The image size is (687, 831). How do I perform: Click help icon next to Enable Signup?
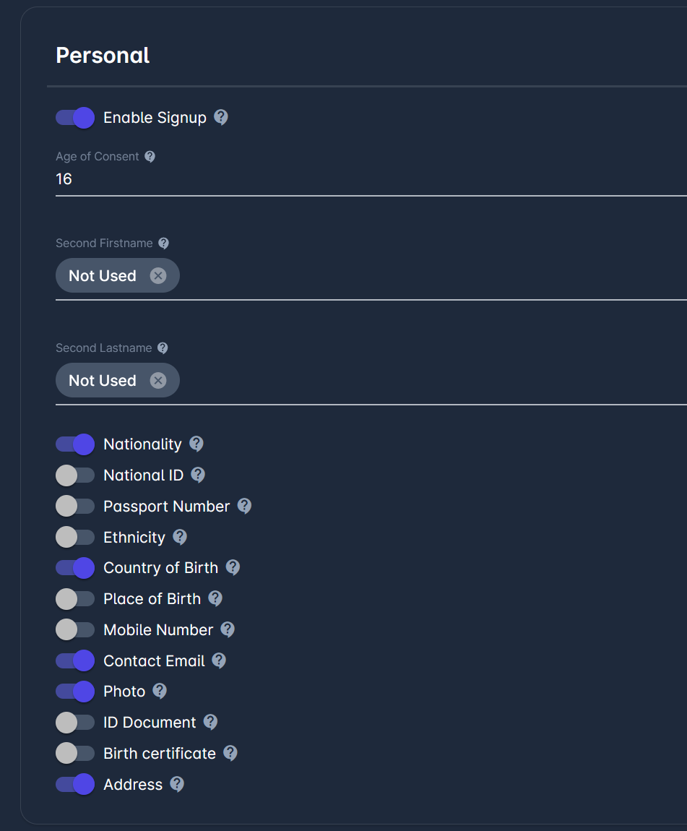221,117
